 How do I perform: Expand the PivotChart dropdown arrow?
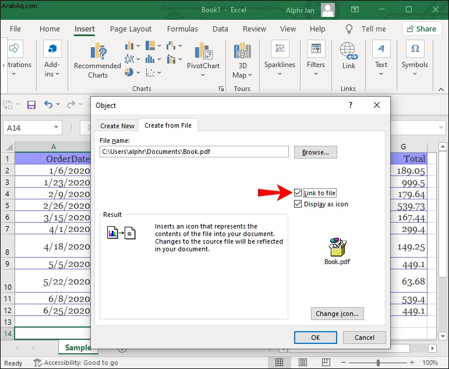[203, 75]
